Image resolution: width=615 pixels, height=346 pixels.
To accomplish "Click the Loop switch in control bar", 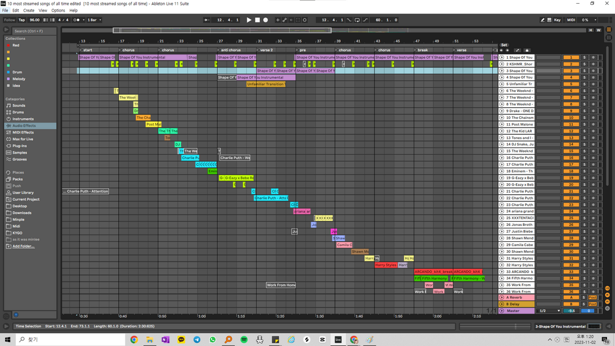I will (x=357, y=20).
